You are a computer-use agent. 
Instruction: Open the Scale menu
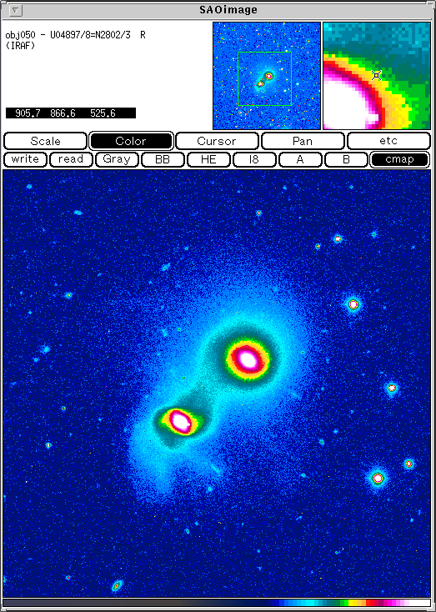pos(45,141)
